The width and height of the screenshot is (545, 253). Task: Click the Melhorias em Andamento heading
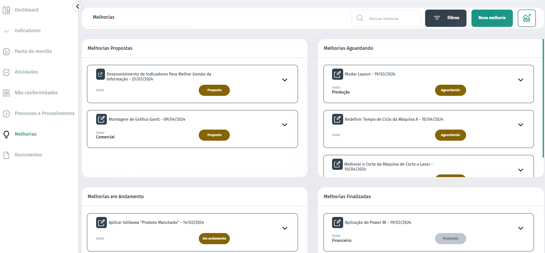(116, 196)
